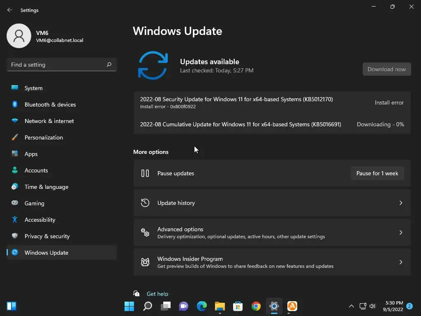
Task: Click the Get help link
Action: tap(157, 294)
